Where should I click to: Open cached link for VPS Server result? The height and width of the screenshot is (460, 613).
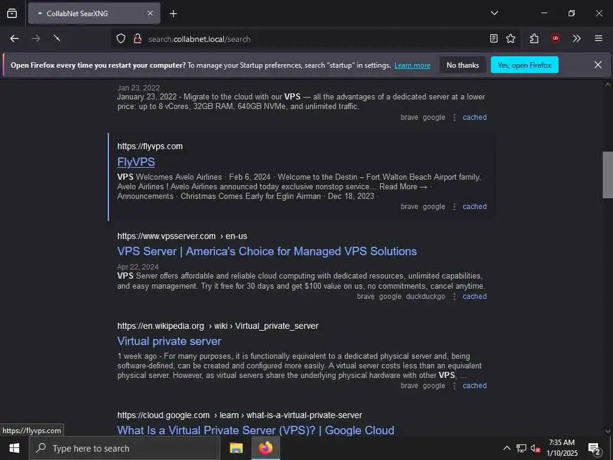click(475, 296)
